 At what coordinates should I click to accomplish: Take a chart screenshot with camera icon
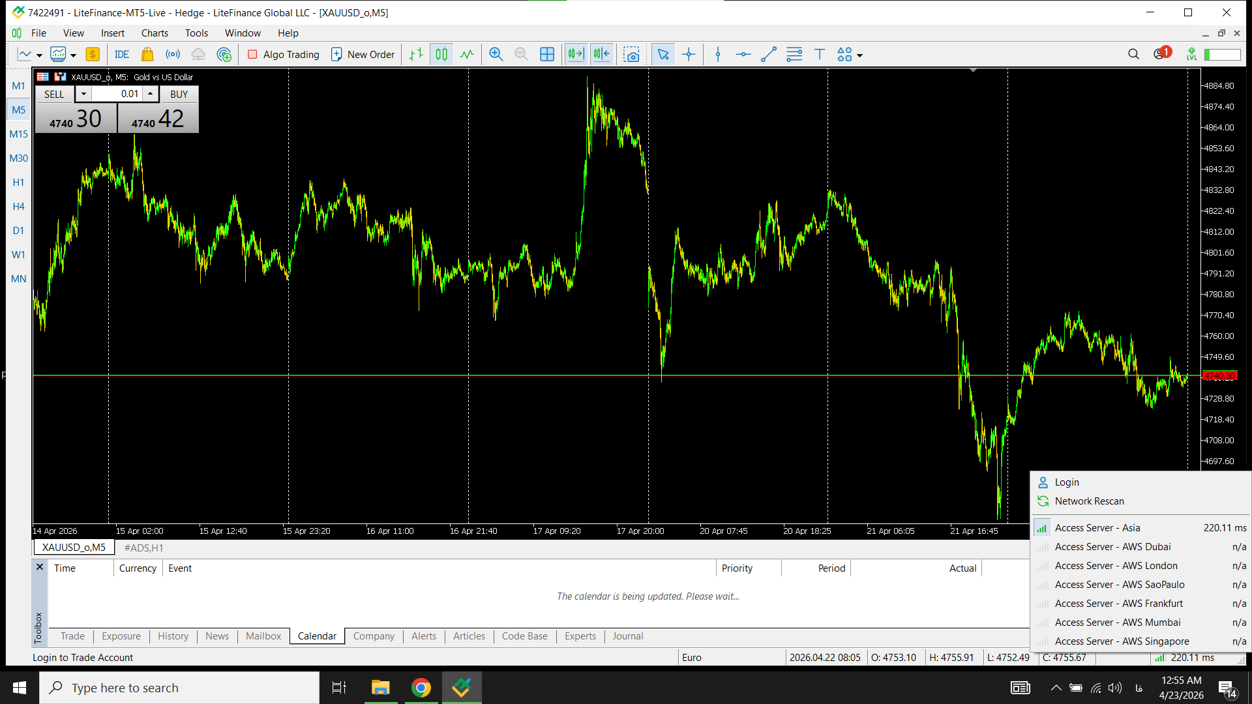point(631,55)
